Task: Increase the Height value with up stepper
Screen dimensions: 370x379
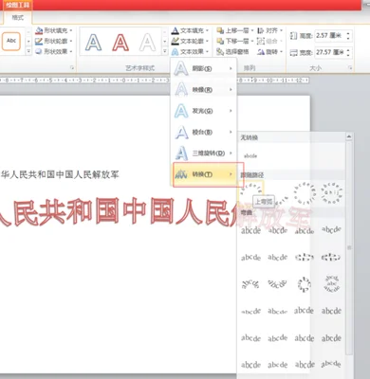Action: click(348, 33)
